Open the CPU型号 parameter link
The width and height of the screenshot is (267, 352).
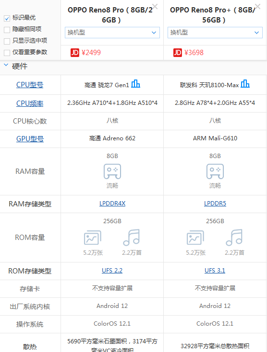[x=30, y=85]
